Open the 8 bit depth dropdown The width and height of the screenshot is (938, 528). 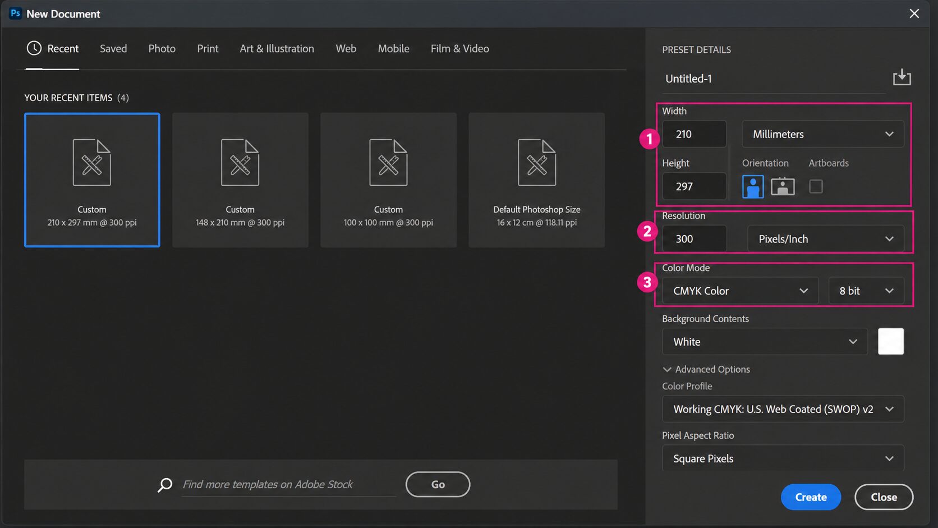pyautogui.click(x=866, y=291)
